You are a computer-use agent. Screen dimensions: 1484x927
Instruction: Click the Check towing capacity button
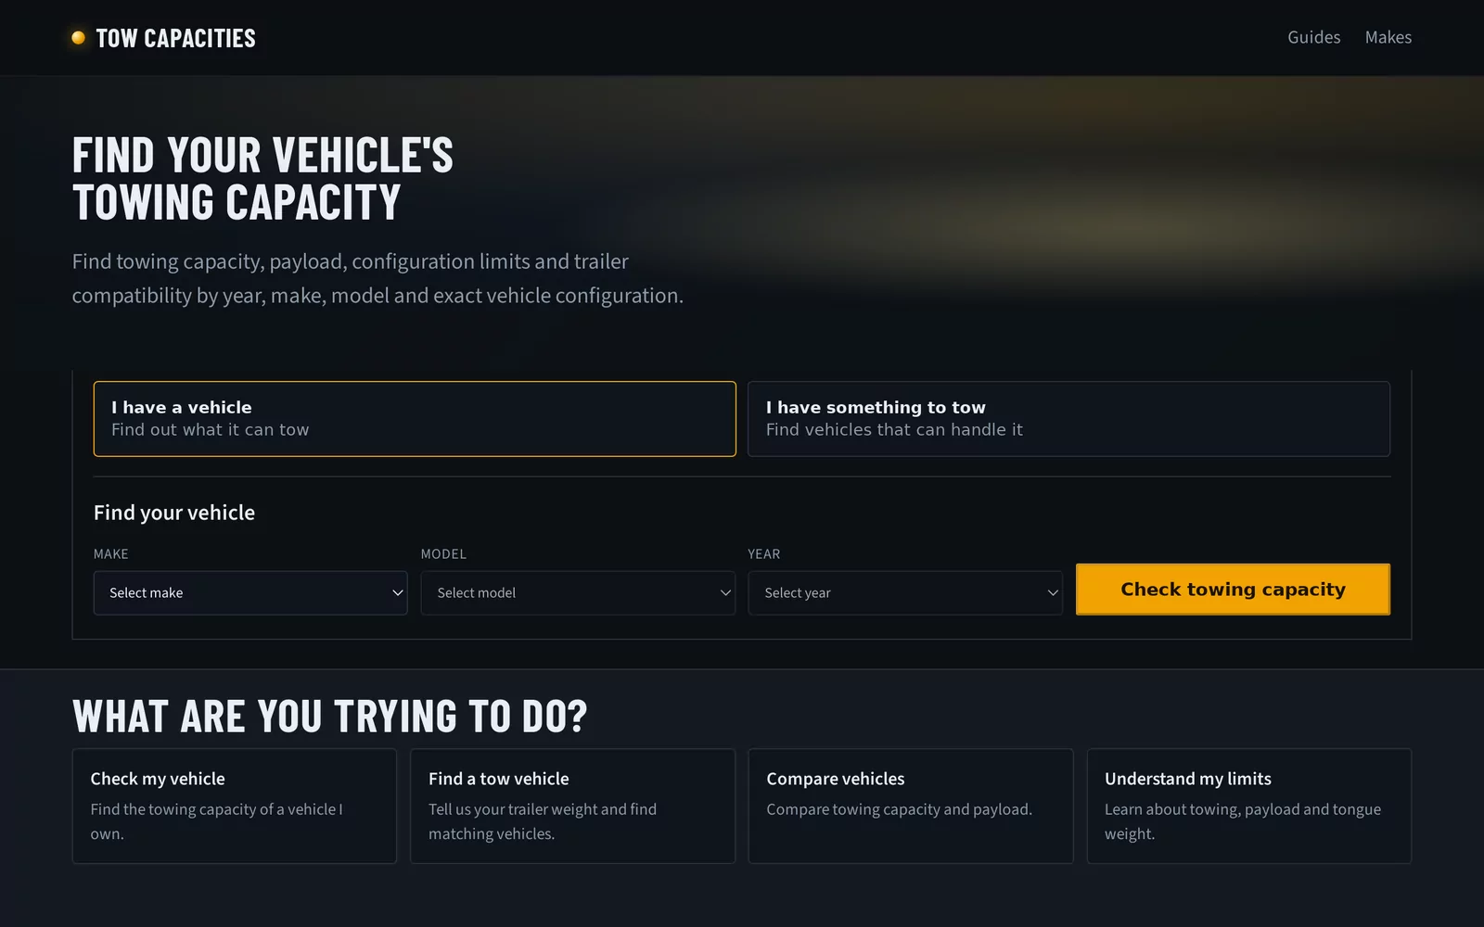click(1233, 590)
